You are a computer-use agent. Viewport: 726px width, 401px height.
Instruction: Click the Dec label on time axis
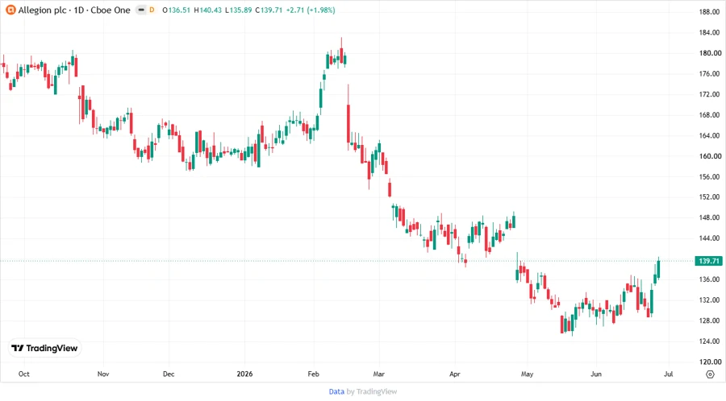pos(169,374)
